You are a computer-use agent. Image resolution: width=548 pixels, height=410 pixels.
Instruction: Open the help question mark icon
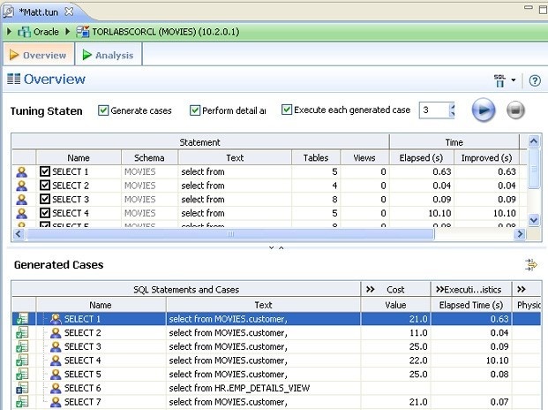point(535,80)
